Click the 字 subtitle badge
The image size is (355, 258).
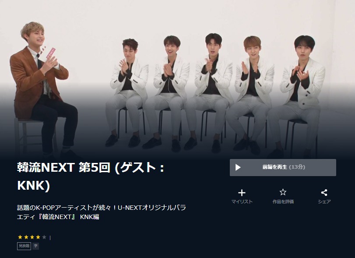point(36,246)
